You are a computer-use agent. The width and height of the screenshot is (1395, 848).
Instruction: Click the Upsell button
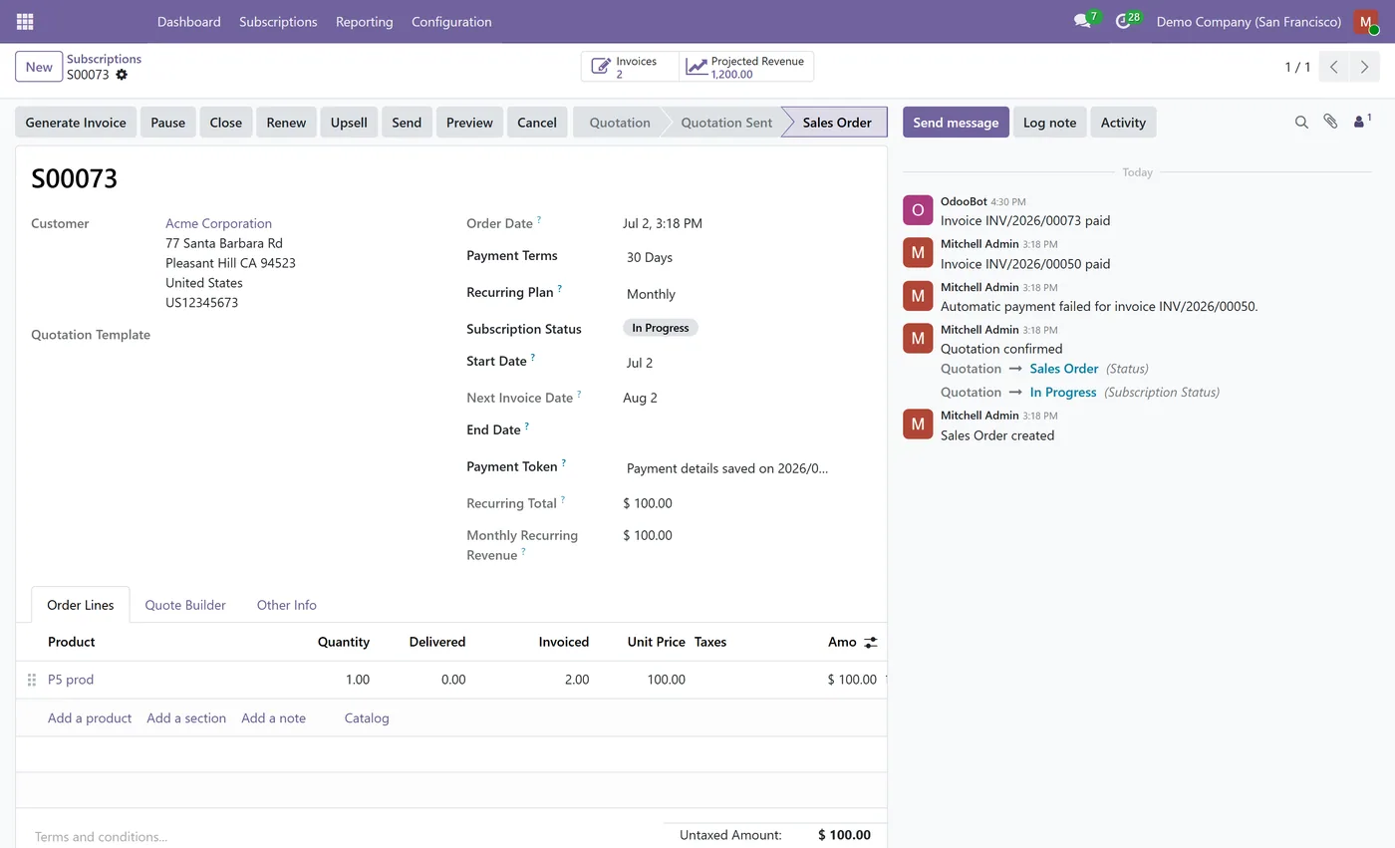[x=349, y=123]
